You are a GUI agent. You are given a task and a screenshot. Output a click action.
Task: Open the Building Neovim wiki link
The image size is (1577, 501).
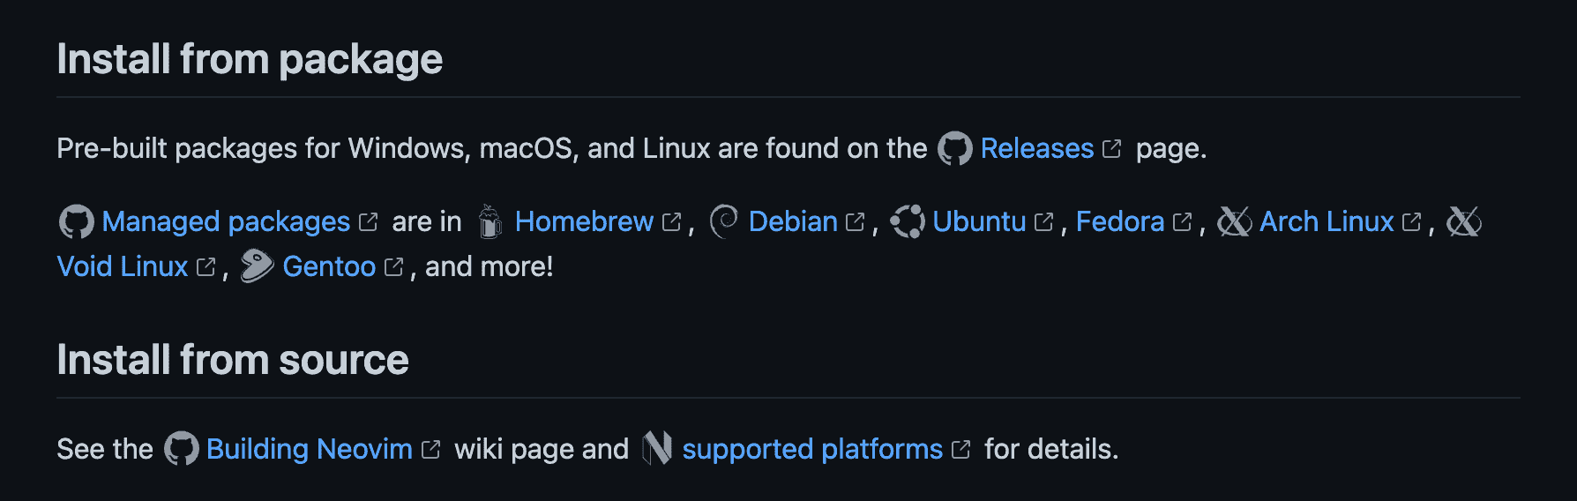[309, 450]
